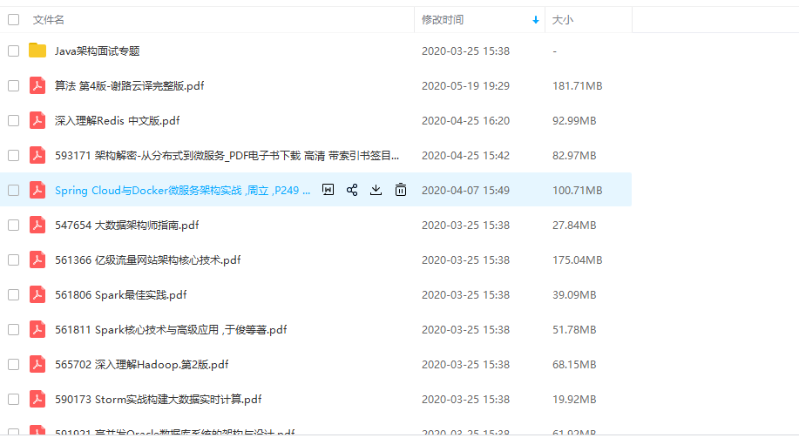Image resolution: width=799 pixels, height=438 pixels.
Task: Click size value 51.78MB
Action: (574, 329)
